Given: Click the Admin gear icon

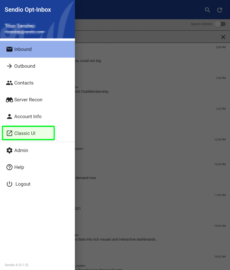Looking at the screenshot, I should click(x=9, y=150).
